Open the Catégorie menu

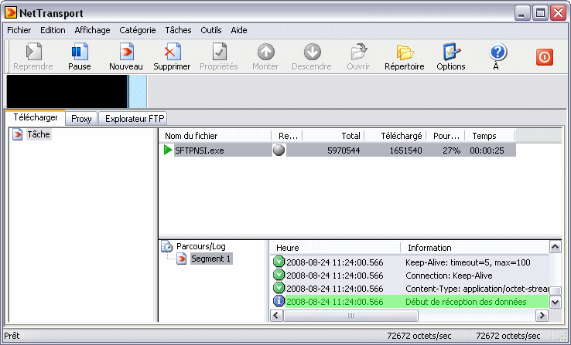coord(138,30)
